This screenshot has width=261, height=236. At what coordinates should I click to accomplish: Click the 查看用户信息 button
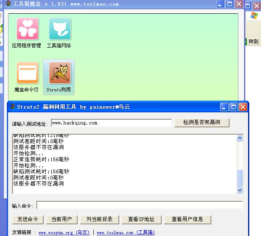pyautogui.click(x=187, y=219)
